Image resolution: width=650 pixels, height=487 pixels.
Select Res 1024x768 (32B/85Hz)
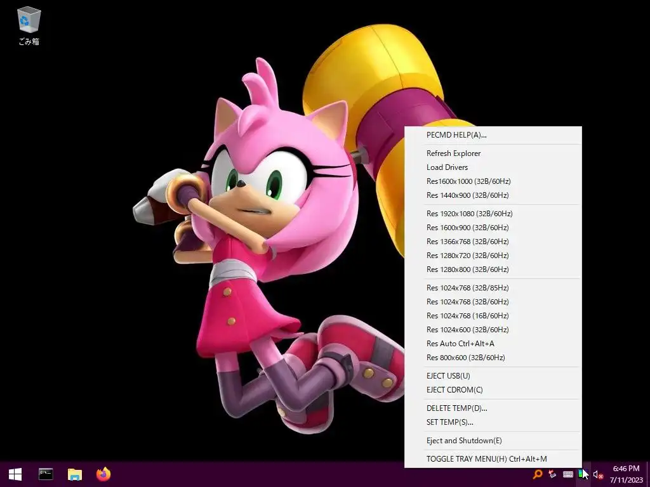click(493, 288)
